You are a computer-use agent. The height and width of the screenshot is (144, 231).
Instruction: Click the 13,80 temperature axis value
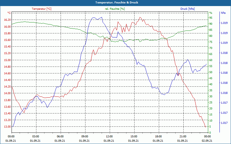pyautogui.click(x=8, y=100)
